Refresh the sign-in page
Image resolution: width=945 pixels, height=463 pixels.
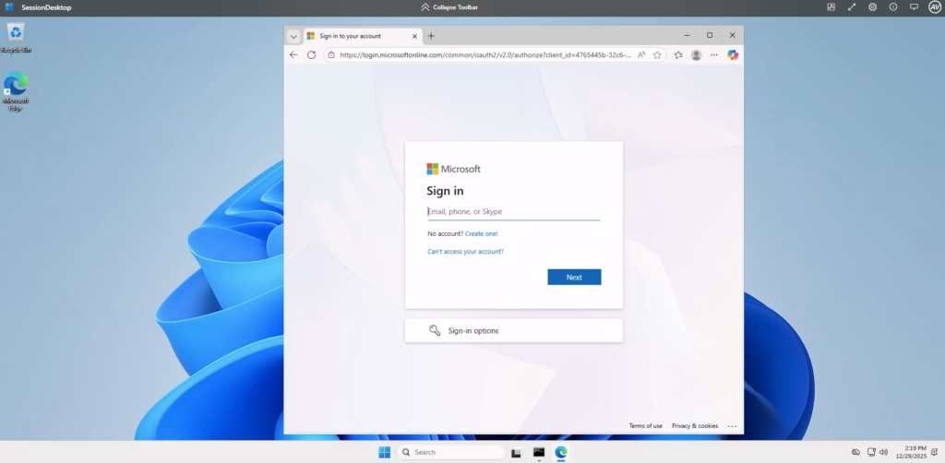(x=312, y=54)
